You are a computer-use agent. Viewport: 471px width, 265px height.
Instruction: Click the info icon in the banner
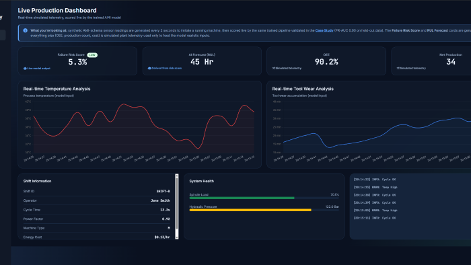coord(26,30)
